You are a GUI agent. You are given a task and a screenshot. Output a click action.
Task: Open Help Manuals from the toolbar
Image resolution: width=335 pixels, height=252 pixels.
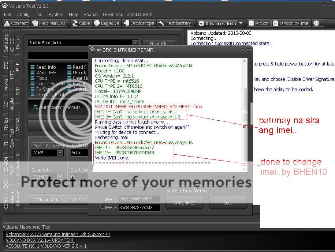(x=49, y=23)
